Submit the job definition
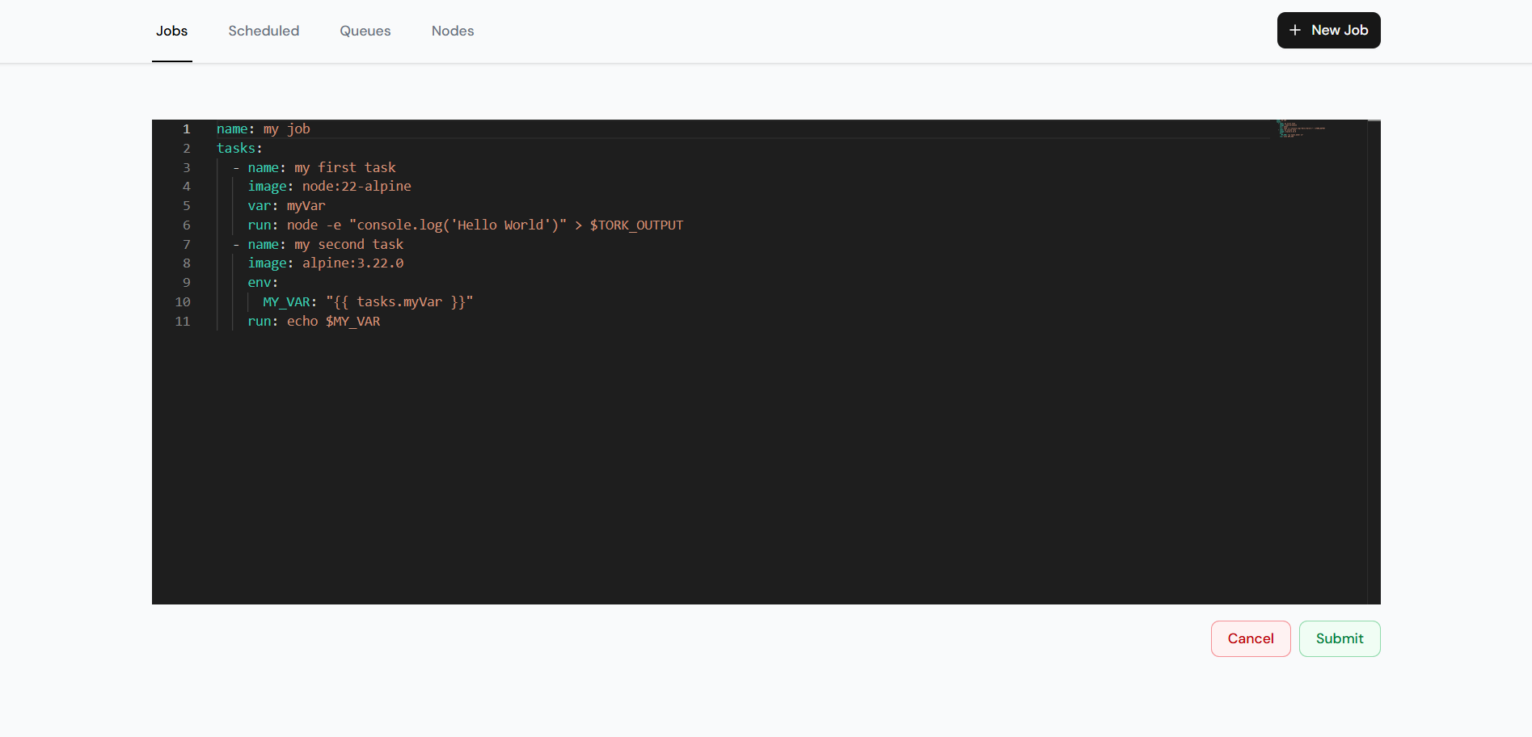1532x737 pixels. [1340, 638]
